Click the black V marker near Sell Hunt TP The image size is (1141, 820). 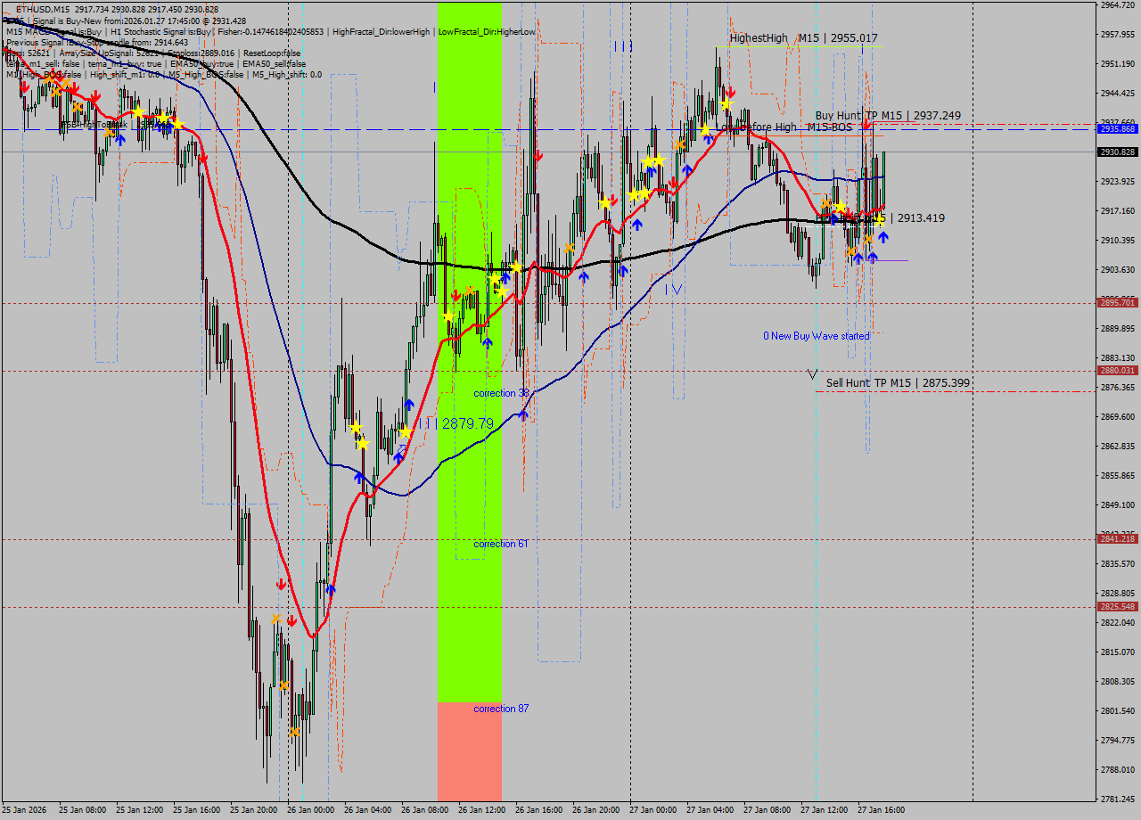pos(812,374)
